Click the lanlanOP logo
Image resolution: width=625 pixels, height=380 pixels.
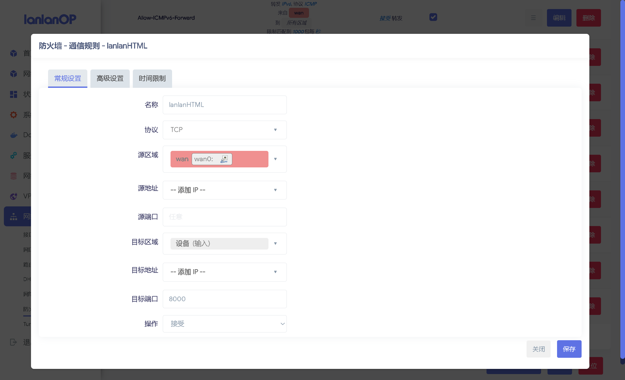tap(50, 19)
